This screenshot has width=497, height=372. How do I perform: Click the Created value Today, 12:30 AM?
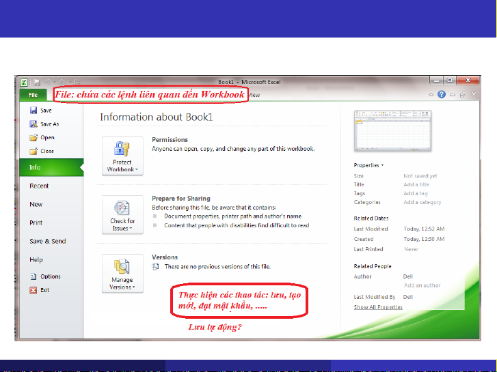point(424,239)
